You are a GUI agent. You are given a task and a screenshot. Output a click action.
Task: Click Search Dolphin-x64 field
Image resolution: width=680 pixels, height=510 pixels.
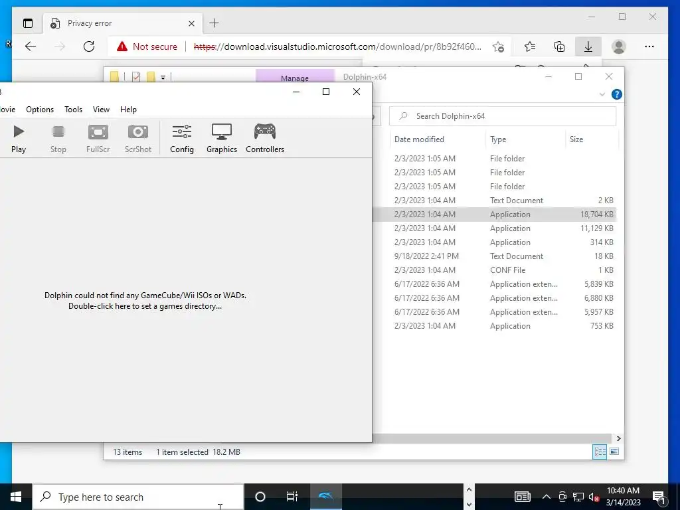pos(503,116)
